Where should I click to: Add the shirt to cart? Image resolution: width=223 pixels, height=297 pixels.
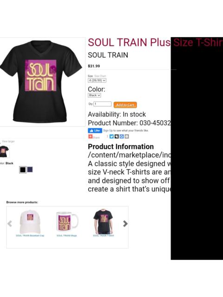coord(125,105)
